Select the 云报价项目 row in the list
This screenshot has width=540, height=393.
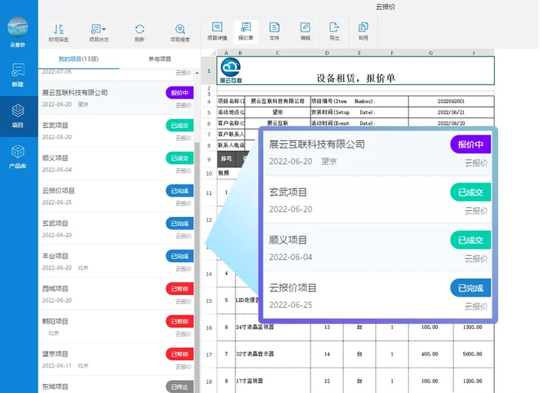click(116, 196)
